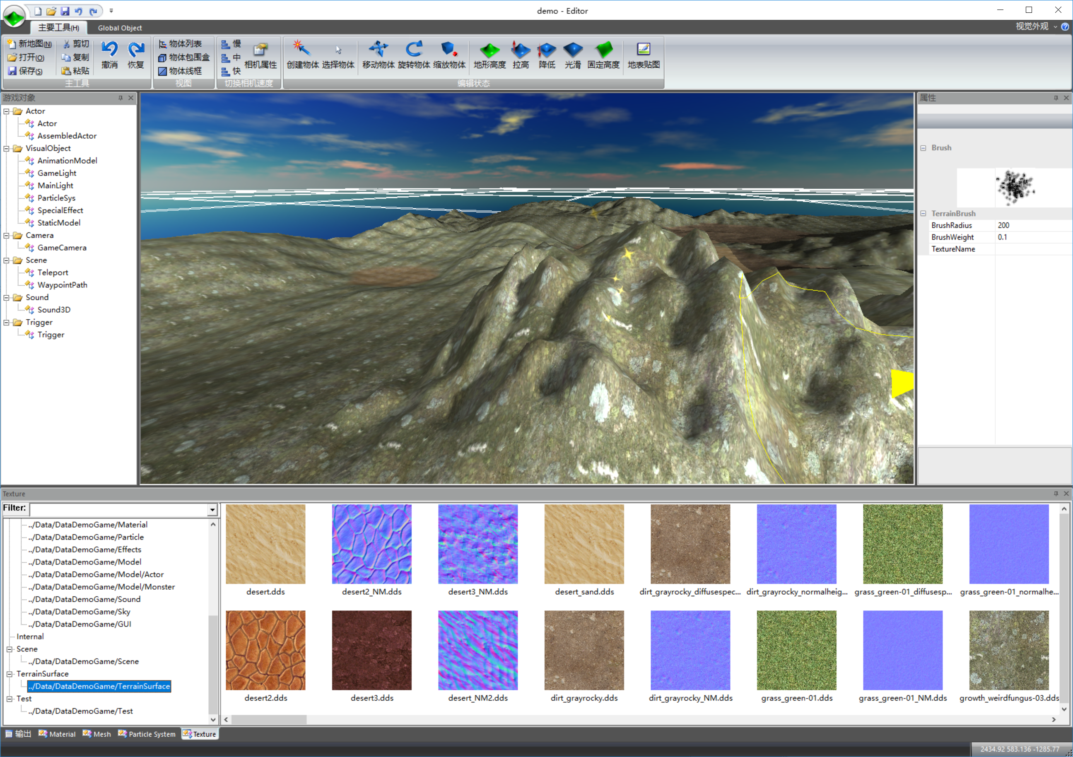Select the 选择物体 select object tool
The image size is (1073, 757).
click(338, 55)
